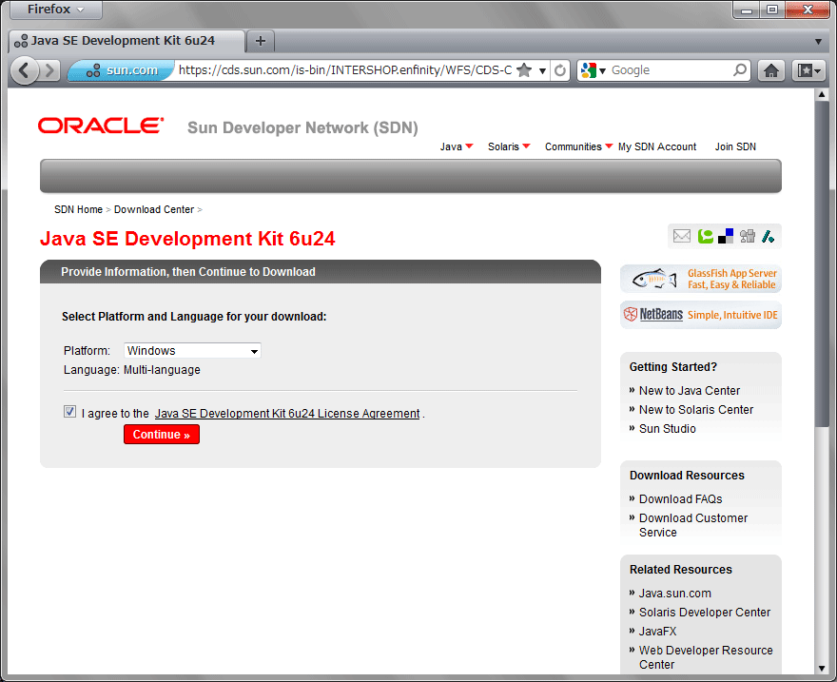The image size is (837, 682).
Task: Open the Sun Studio link
Action: (668, 429)
